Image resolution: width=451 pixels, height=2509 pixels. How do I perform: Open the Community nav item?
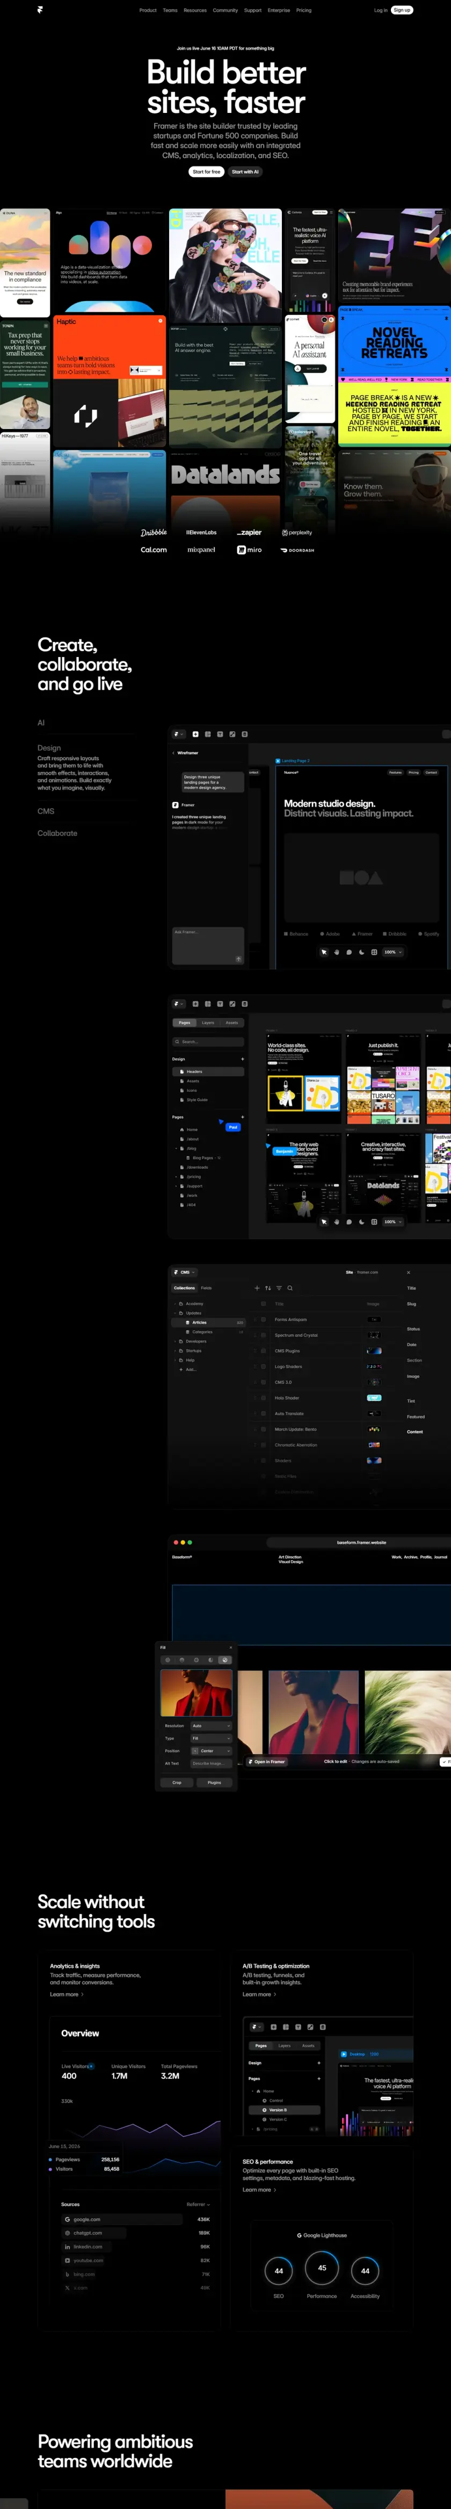click(x=225, y=10)
